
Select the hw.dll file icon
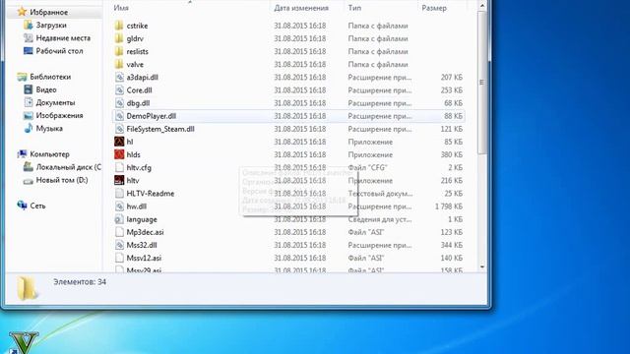coord(119,206)
